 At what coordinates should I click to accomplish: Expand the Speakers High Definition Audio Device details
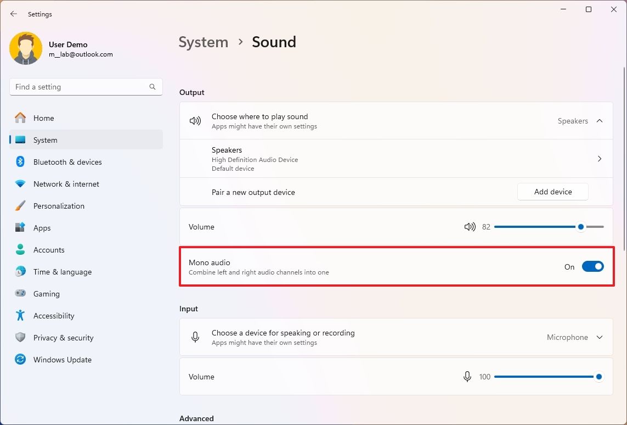600,159
